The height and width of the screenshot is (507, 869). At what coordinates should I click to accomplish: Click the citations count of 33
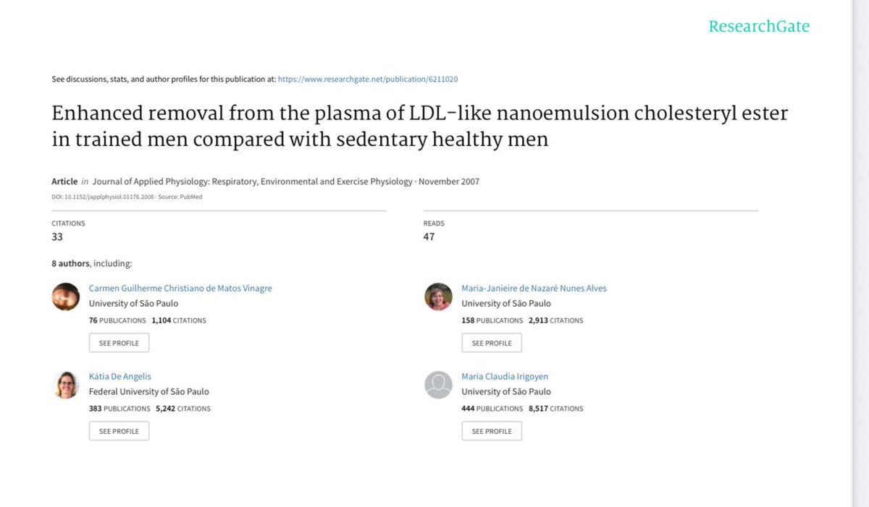57,237
